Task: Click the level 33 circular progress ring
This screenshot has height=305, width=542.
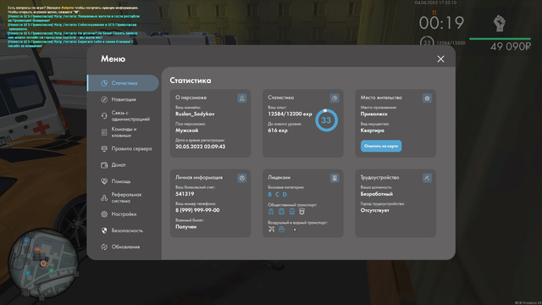Action: [x=326, y=120]
